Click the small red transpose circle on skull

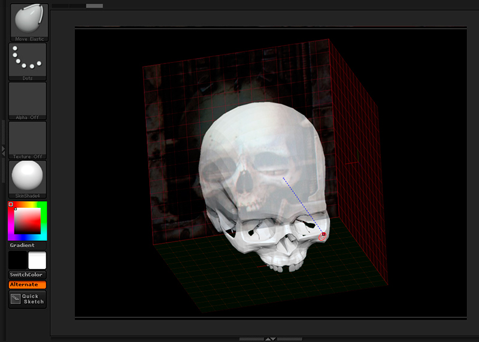pos(323,237)
